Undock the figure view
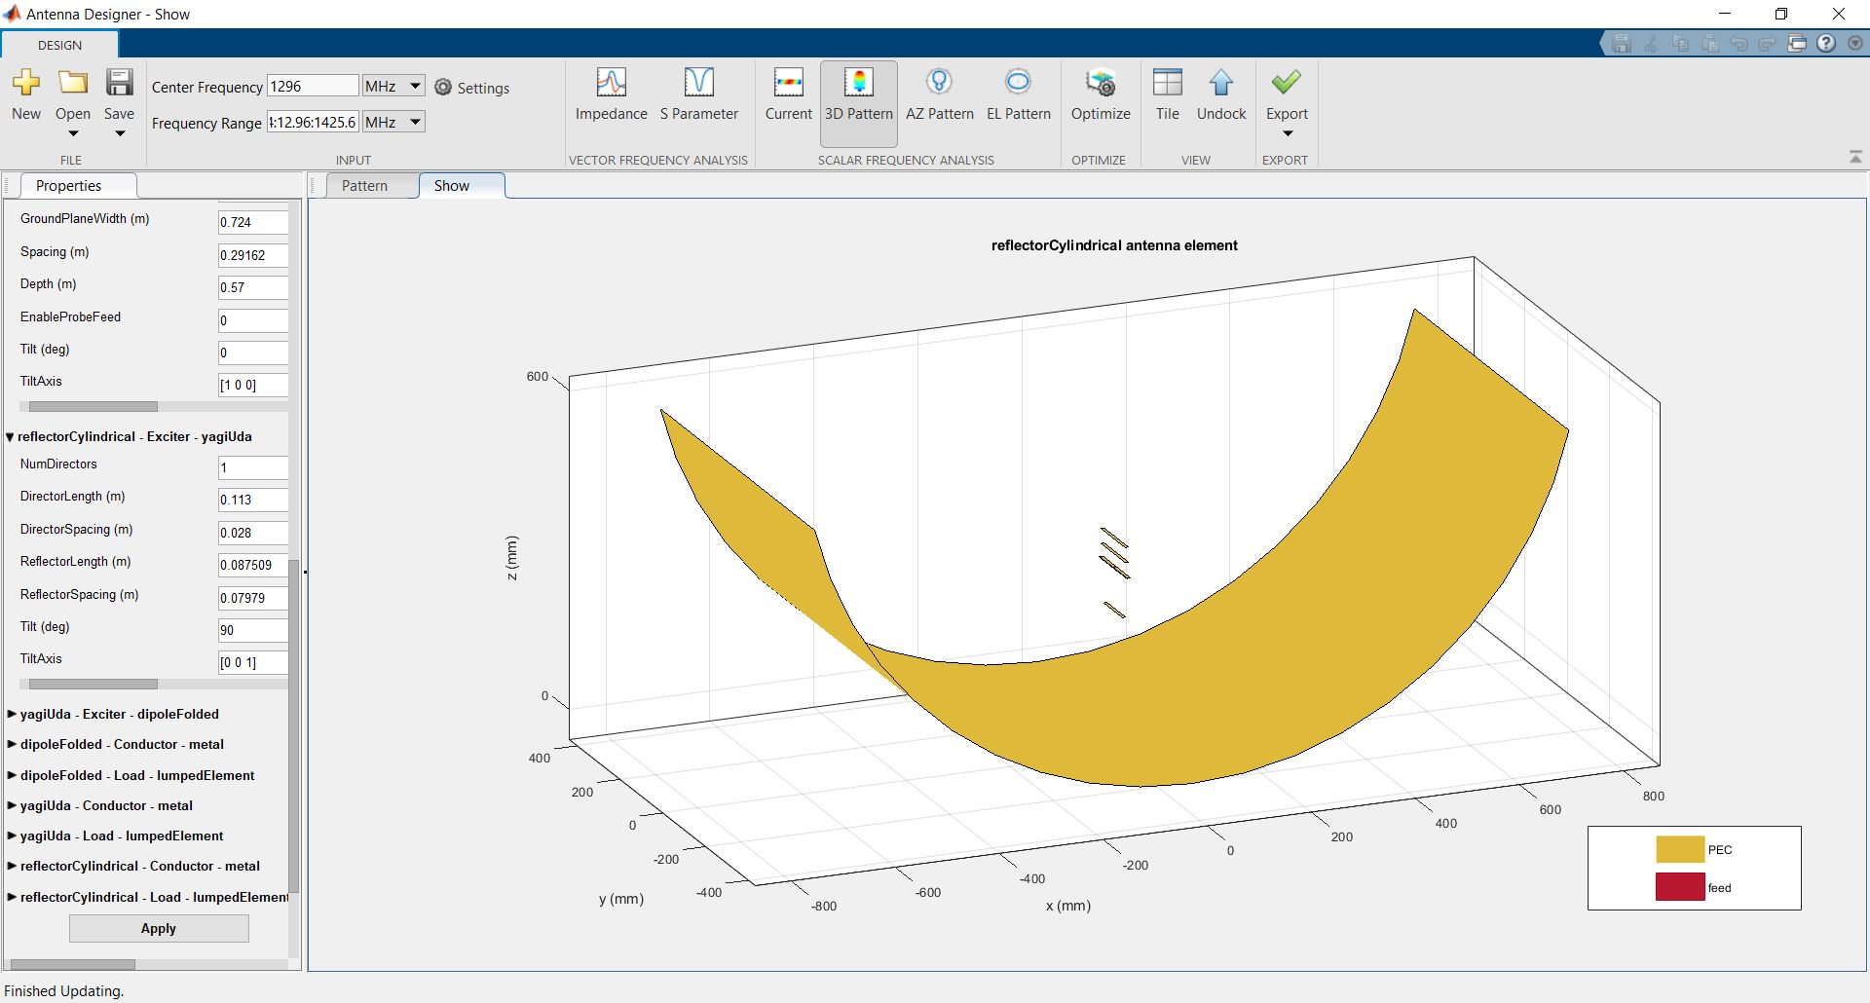Viewport: 1870px width, 1003px height. tap(1220, 94)
